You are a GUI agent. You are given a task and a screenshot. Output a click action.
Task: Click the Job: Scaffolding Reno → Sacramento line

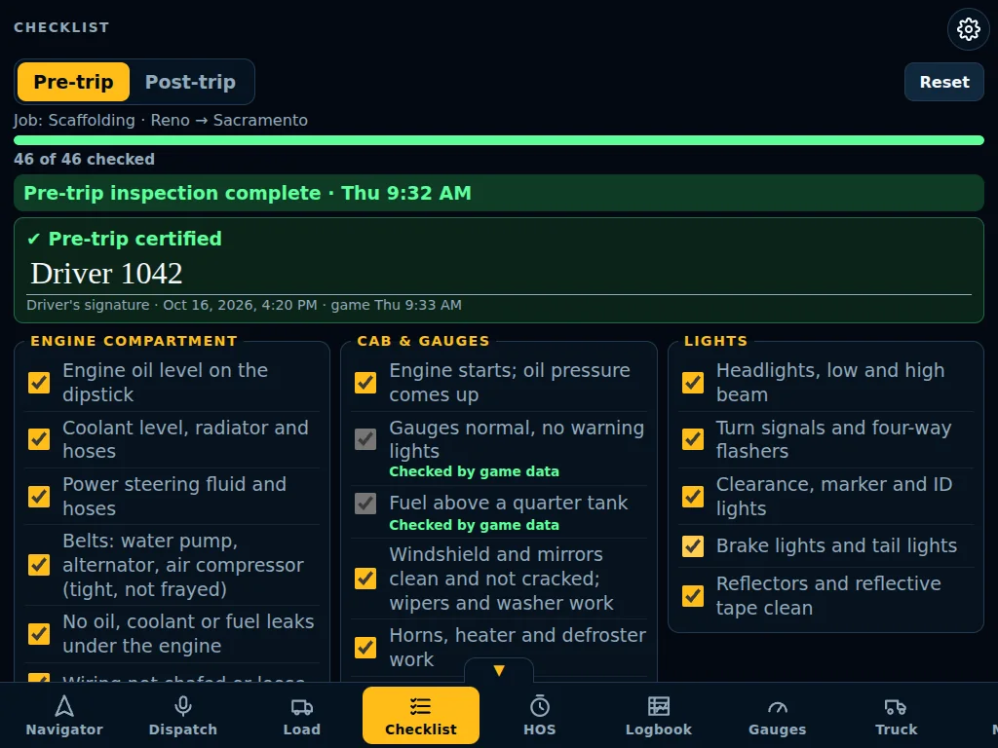(x=161, y=120)
